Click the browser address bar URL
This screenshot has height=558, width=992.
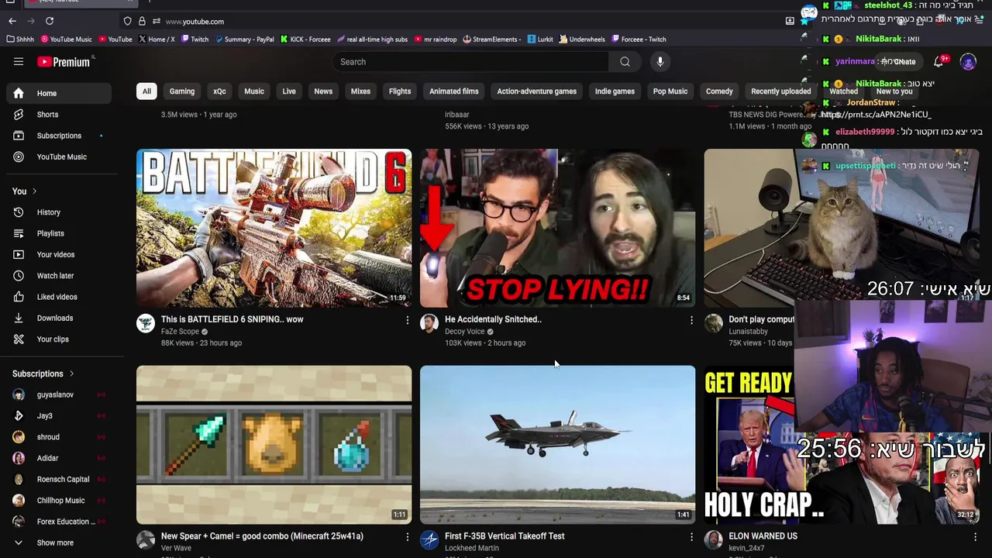(195, 22)
